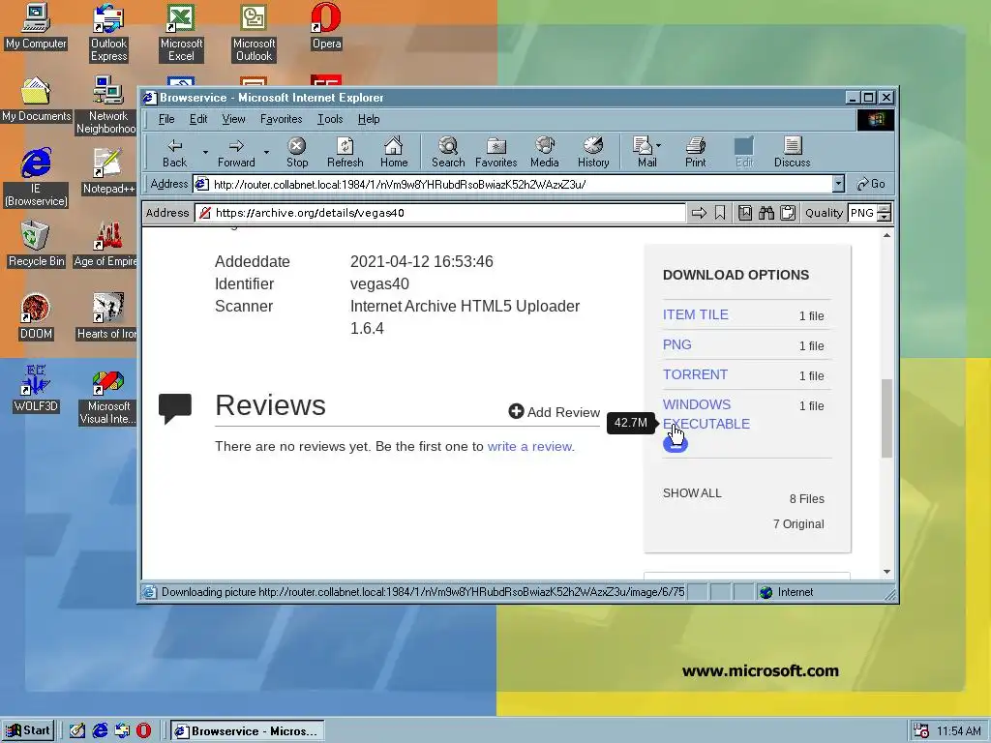
Task: Open the DOOM desktop shortcut
Action: [36, 316]
